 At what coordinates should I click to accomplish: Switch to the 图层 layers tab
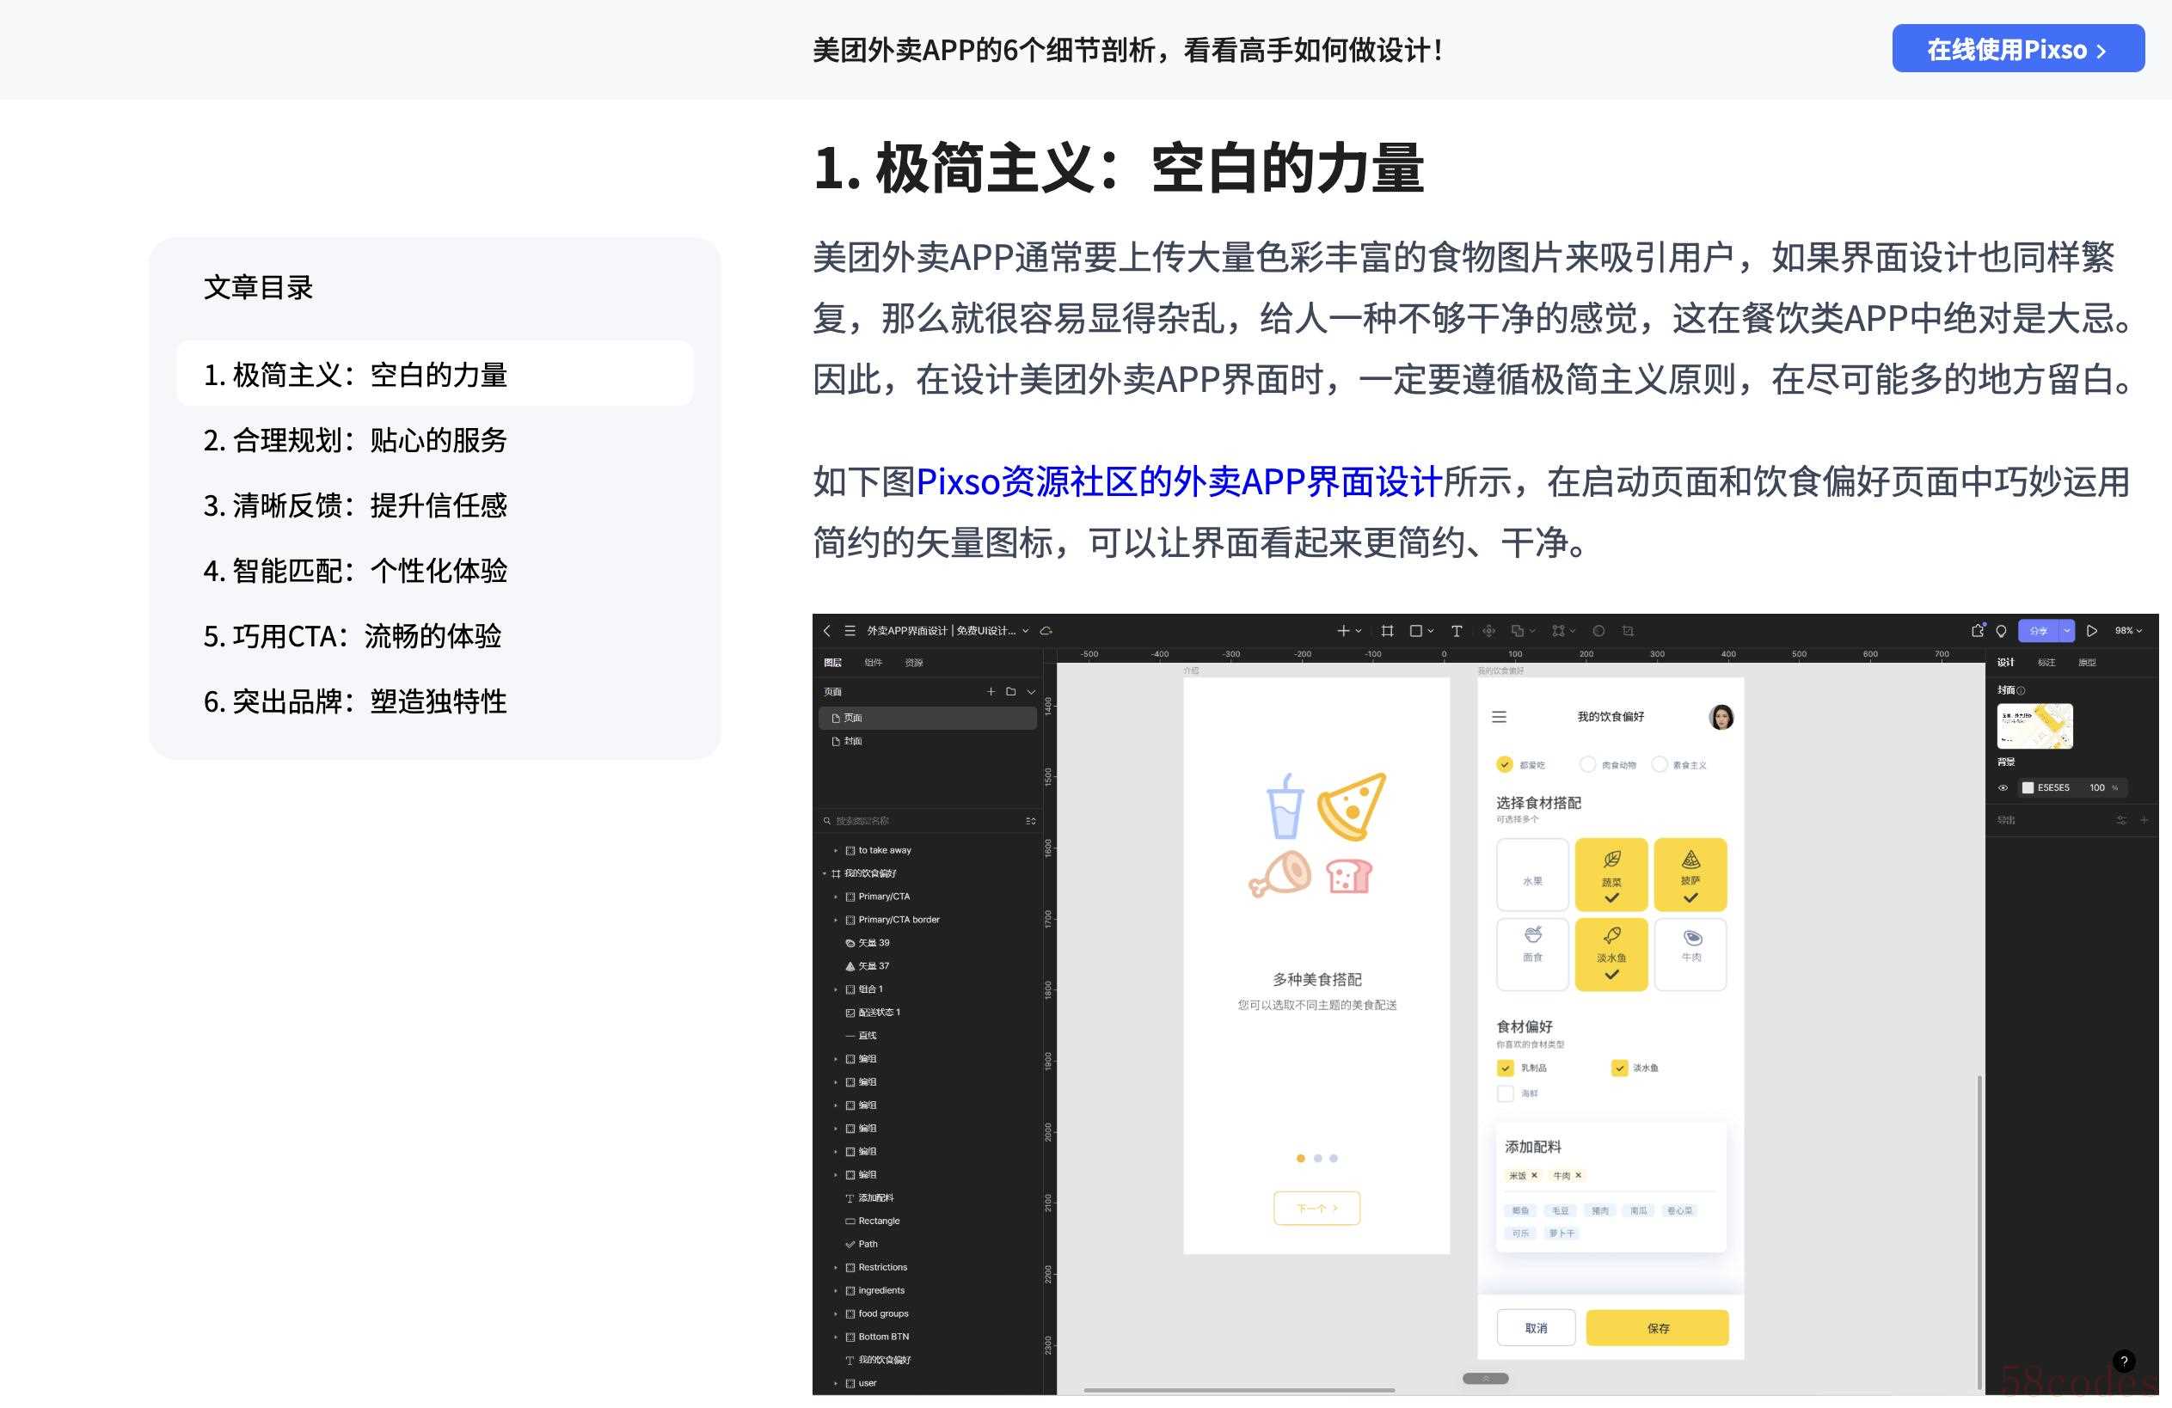click(832, 663)
